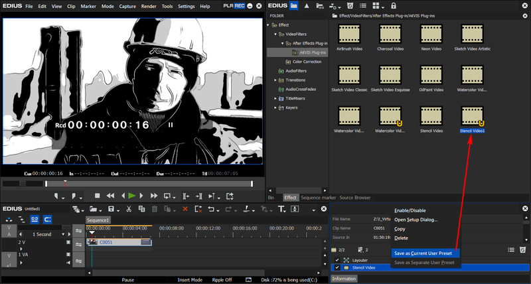Open the 1 Second timeline scale dropdown

(x=63, y=234)
